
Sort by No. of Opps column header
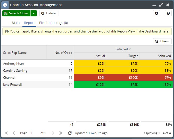click(60, 52)
